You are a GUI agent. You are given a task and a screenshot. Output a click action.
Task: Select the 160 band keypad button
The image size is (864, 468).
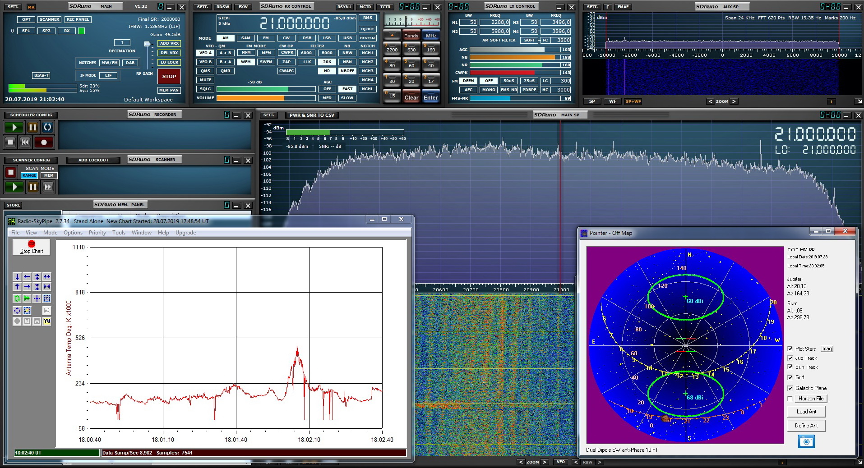click(431, 48)
